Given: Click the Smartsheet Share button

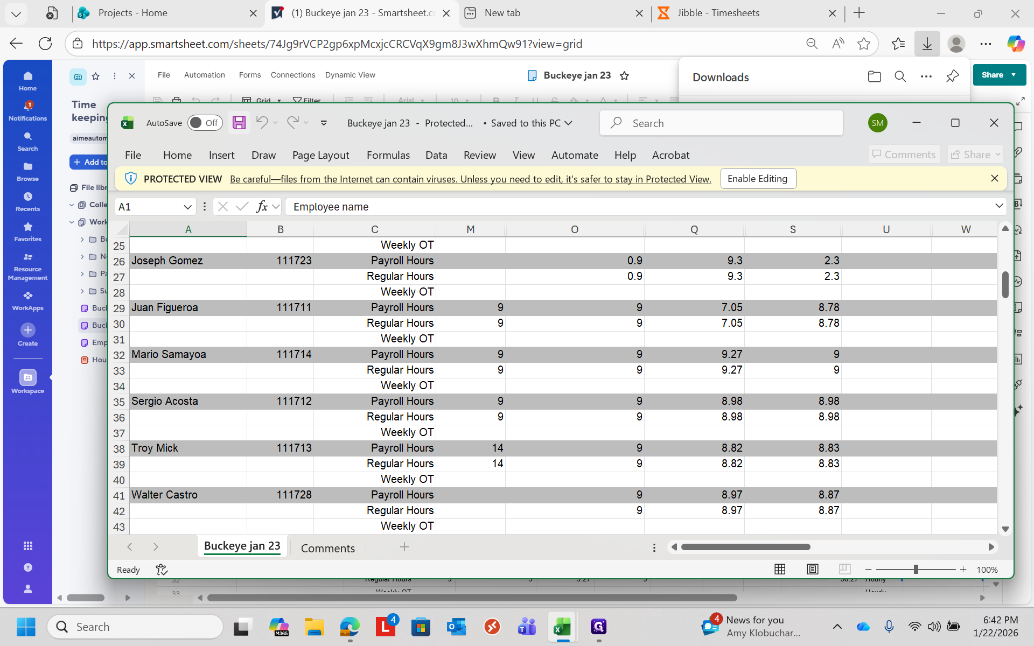Looking at the screenshot, I should pyautogui.click(x=993, y=75).
